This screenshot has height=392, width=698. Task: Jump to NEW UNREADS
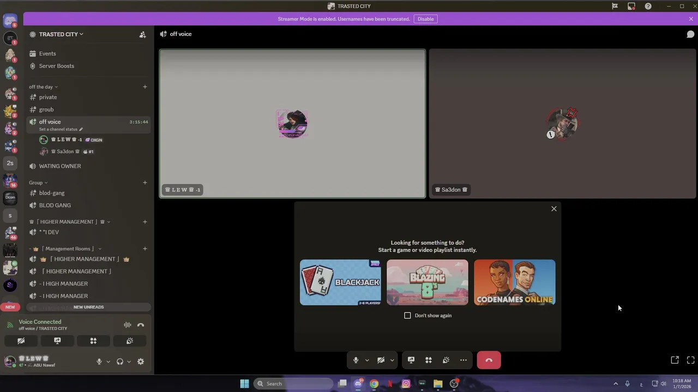coord(88,307)
